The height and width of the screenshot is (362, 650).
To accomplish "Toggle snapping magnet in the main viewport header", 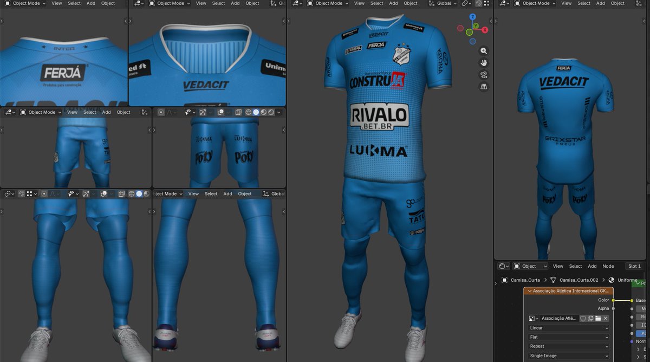I will [x=478, y=3].
